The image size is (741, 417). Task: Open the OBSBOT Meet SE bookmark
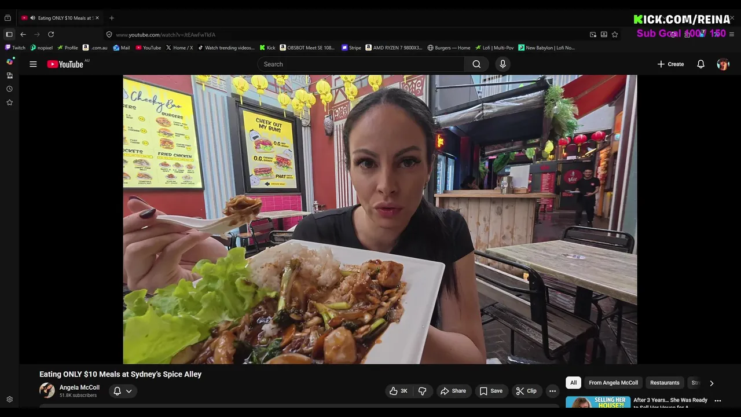point(307,47)
